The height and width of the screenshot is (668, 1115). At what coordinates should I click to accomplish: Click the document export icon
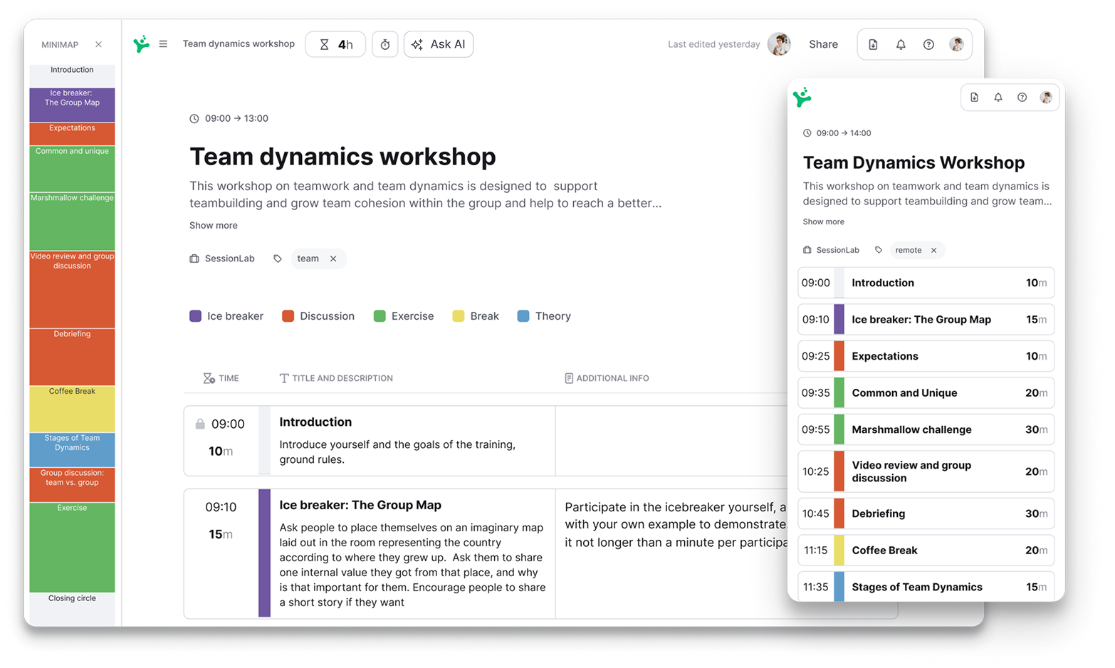[872, 44]
